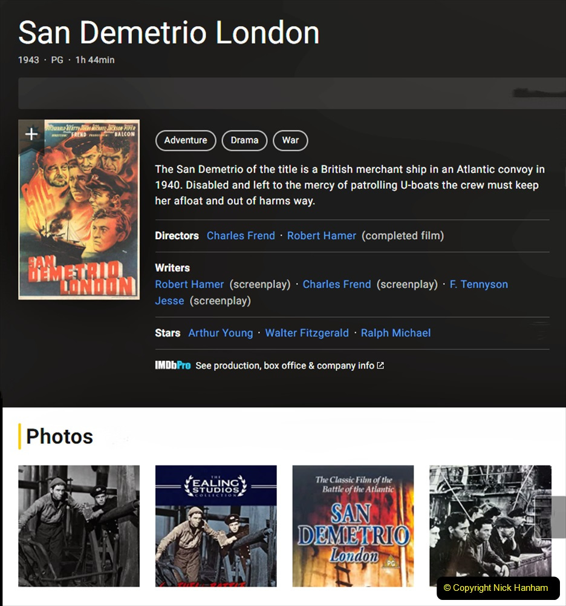Click the plus watchlist icon on poster
The image size is (566, 606).
(31, 134)
